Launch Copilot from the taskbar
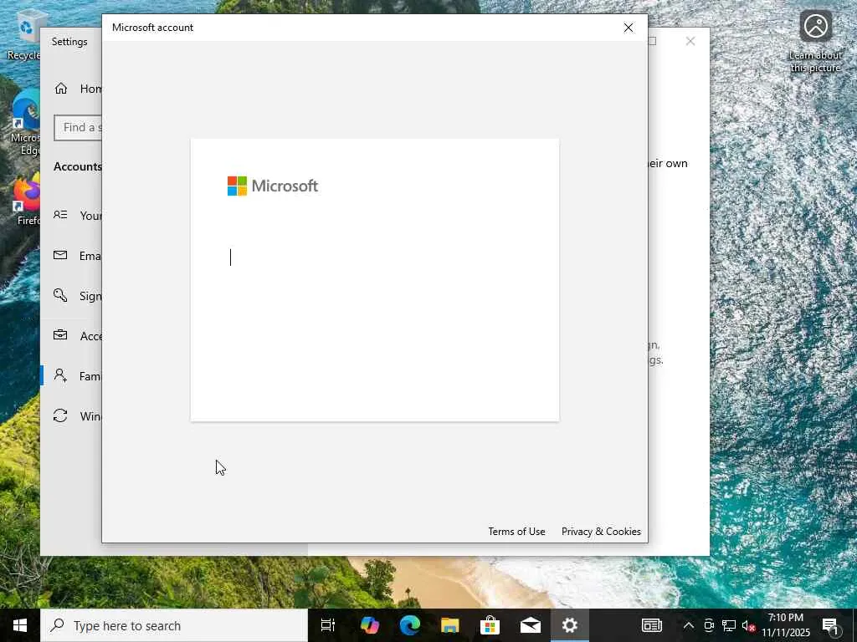 point(369,625)
